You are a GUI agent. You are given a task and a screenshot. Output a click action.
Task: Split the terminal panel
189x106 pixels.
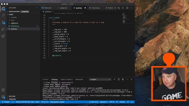tap(119, 79)
